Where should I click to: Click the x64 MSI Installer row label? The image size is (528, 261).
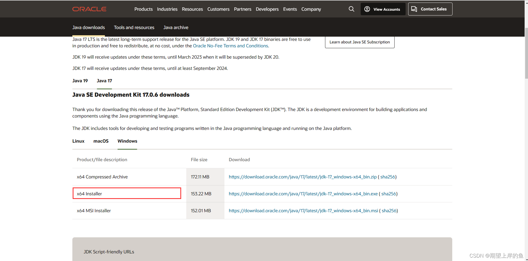[x=94, y=211]
